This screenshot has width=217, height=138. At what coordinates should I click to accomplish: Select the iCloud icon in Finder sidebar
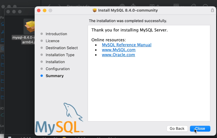(2, 115)
